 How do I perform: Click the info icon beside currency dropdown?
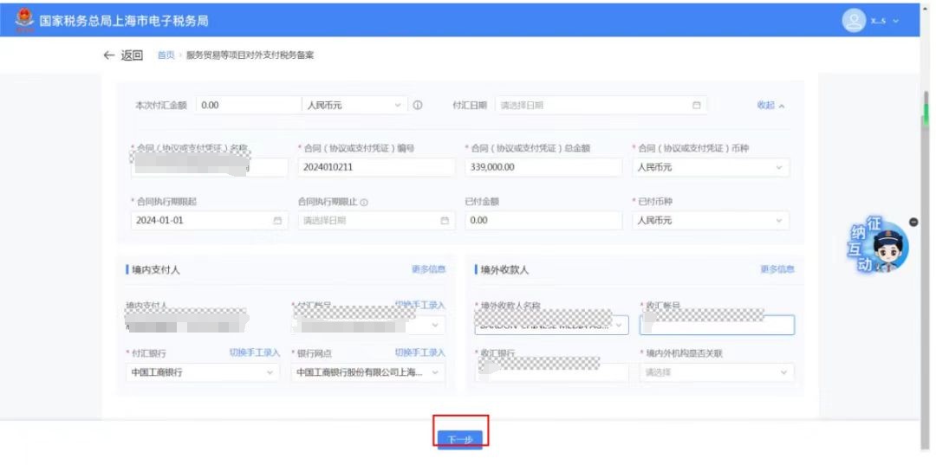(x=418, y=105)
